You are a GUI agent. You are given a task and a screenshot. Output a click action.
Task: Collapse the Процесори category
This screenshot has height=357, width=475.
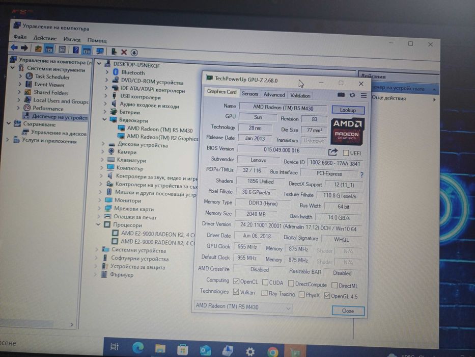tap(98, 224)
